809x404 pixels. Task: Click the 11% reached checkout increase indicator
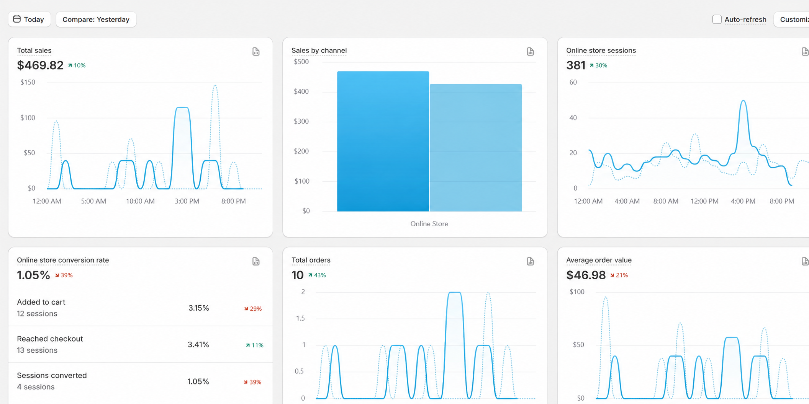254,345
